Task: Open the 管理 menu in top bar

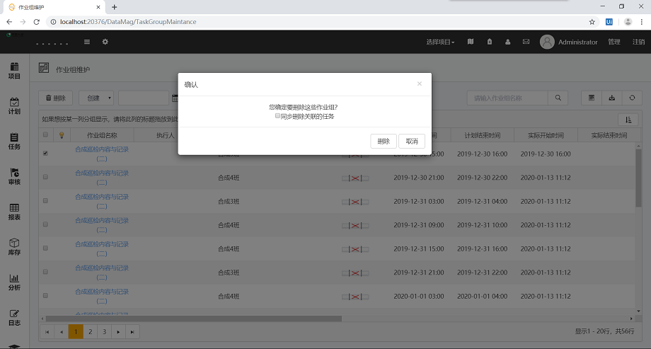Action: [x=613, y=42]
